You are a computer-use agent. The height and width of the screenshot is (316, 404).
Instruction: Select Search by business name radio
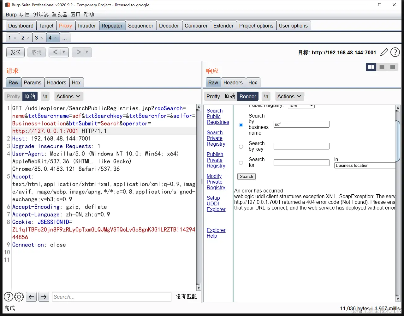(x=241, y=125)
